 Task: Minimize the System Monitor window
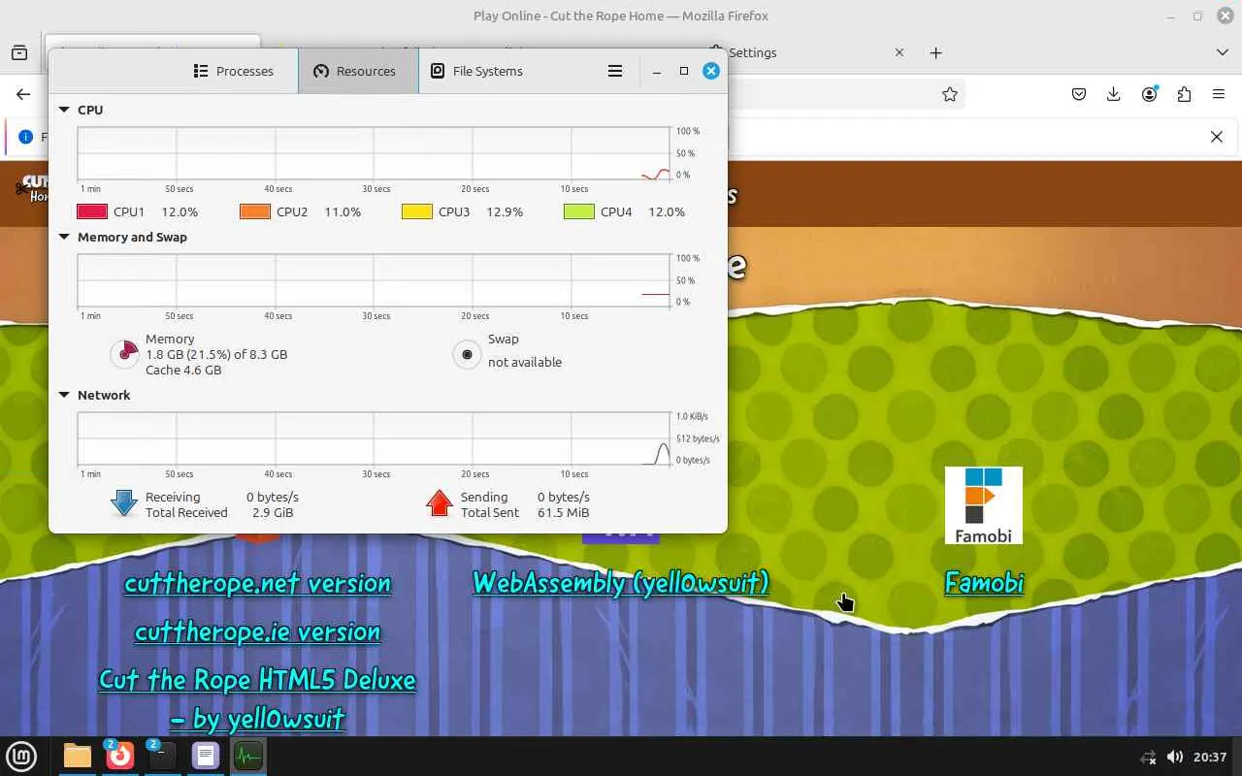click(657, 71)
